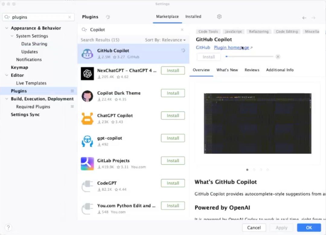Click the plugins settings search input
This screenshot has height=235, width=326.
(x=38, y=17)
